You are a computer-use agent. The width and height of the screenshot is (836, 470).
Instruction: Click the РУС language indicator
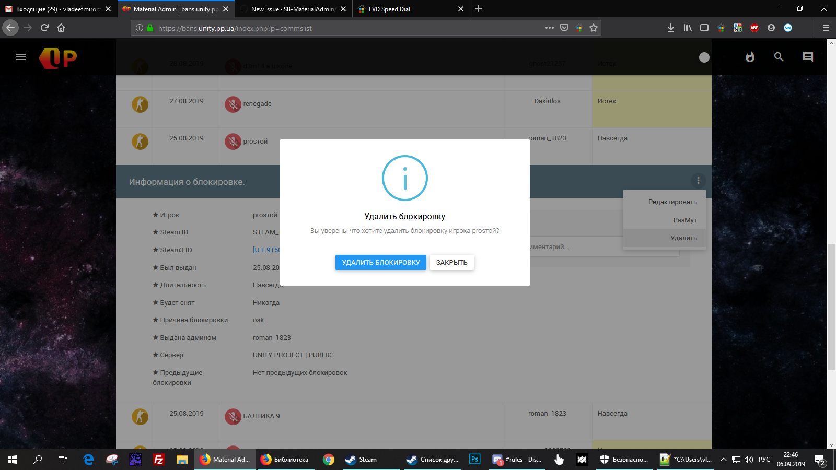point(764,460)
